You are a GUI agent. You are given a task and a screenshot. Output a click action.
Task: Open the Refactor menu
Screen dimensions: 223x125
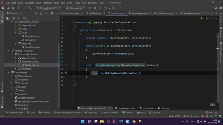[x=47, y=3]
